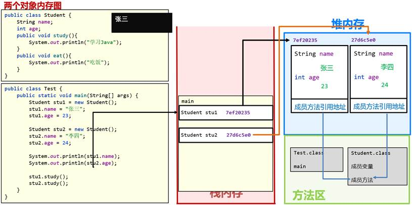The width and height of the screenshot is (412, 205).
Task: Click the "main" label in the stack frame
Action: pyautogui.click(x=188, y=101)
